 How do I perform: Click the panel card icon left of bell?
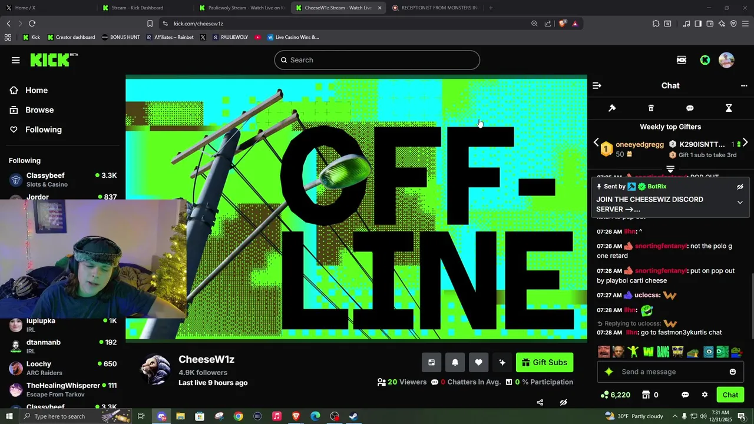click(431, 363)
